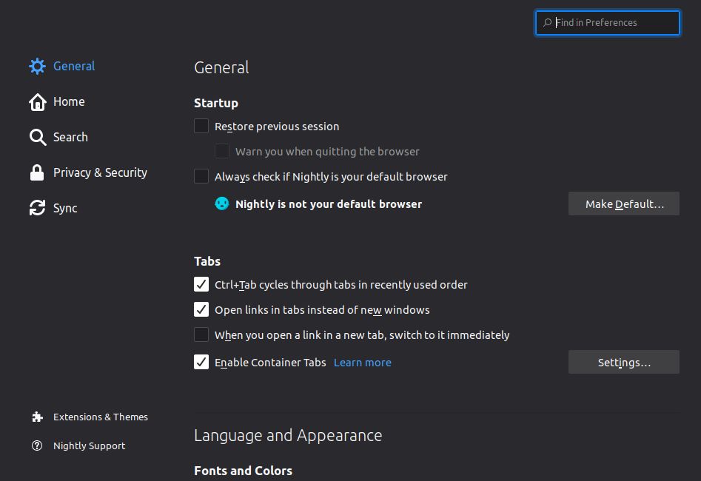
Task: Select the Home house icon
Action: pos(37,101)
